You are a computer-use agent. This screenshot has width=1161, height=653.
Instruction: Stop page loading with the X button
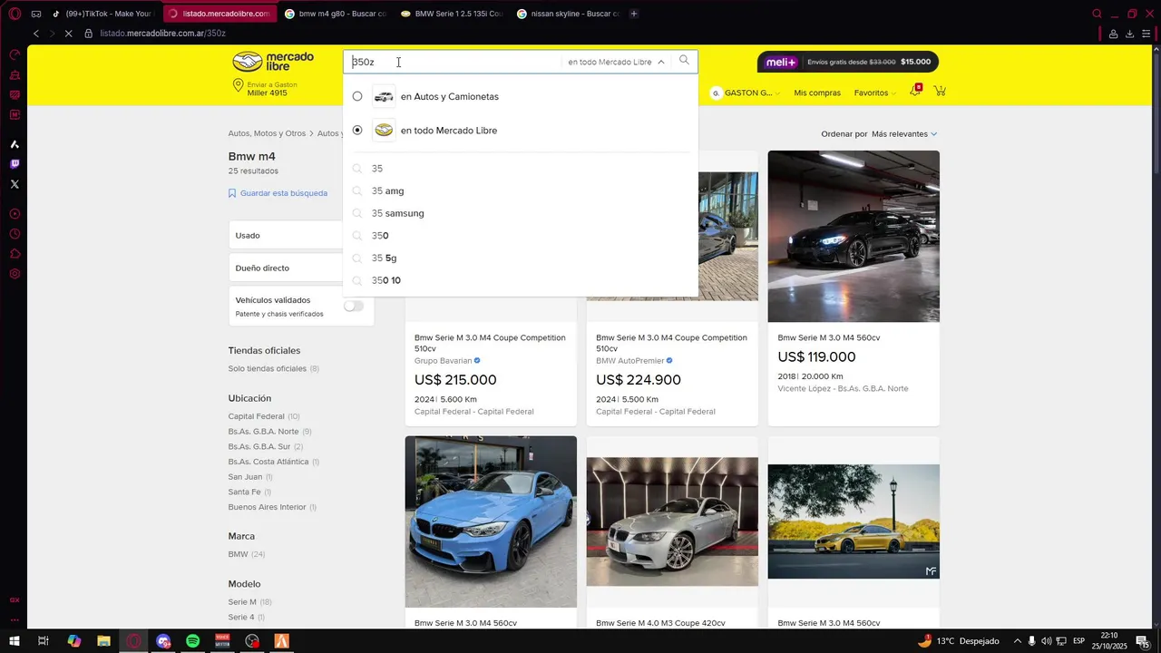click(x=70, y=34)
